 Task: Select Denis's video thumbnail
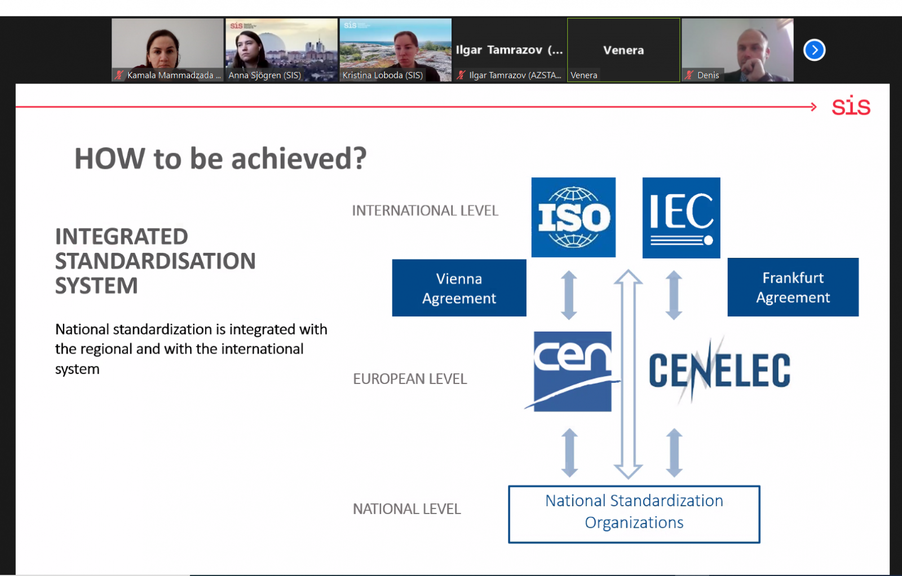[x=737, y=50]
